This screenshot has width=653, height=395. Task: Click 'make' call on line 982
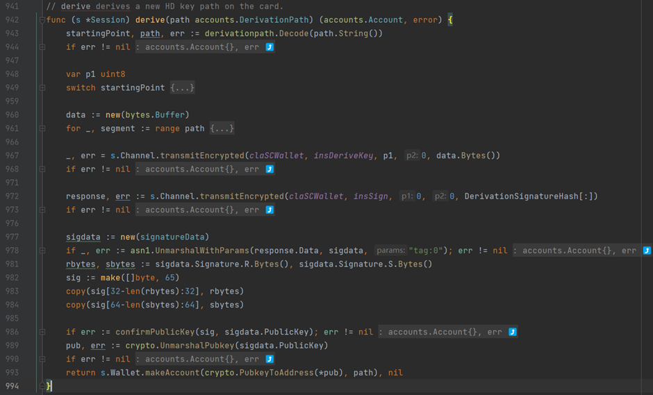point(110,278)
